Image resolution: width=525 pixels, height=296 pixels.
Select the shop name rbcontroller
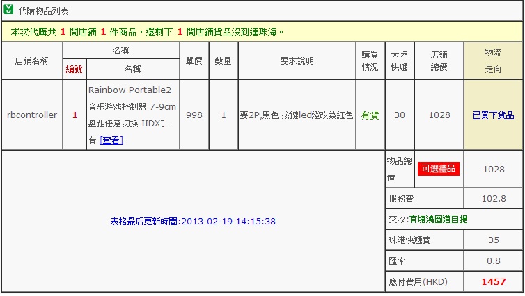32,115
